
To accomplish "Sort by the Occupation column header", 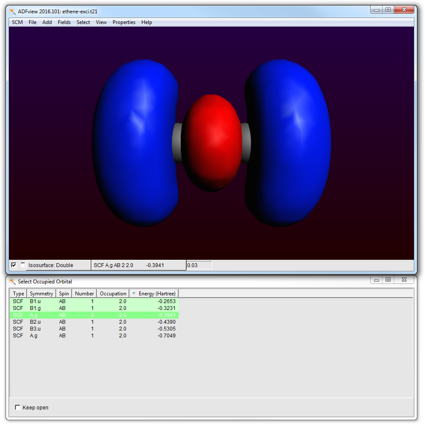I will [x=113, y=294].
